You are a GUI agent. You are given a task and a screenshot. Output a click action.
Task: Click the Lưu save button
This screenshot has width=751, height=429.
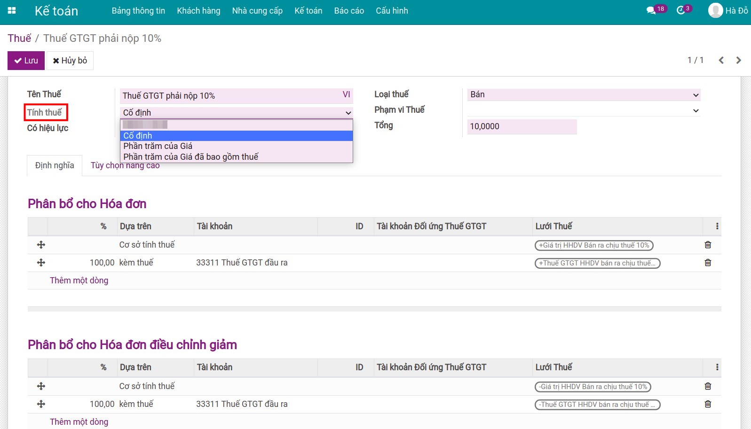click(26, 61)
